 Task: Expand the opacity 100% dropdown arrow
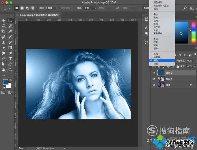pyautogui.click(x=195, y=61)
